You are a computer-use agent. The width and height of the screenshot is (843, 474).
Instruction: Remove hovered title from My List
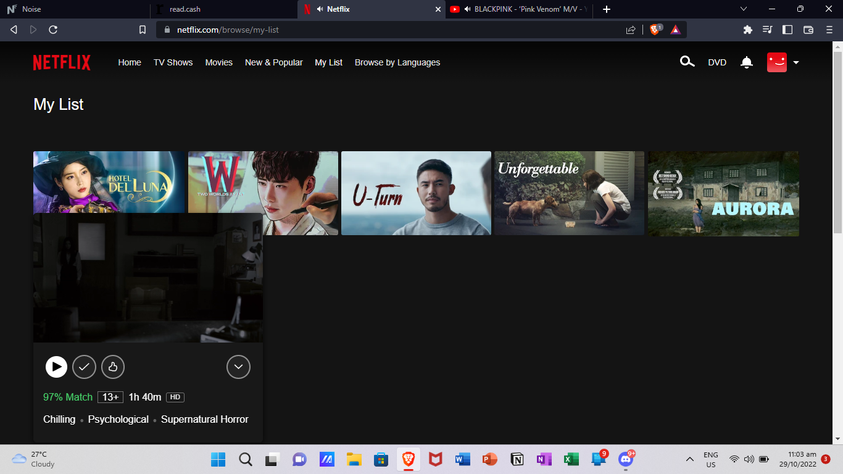pyautogui.click(x=85, y=367)
